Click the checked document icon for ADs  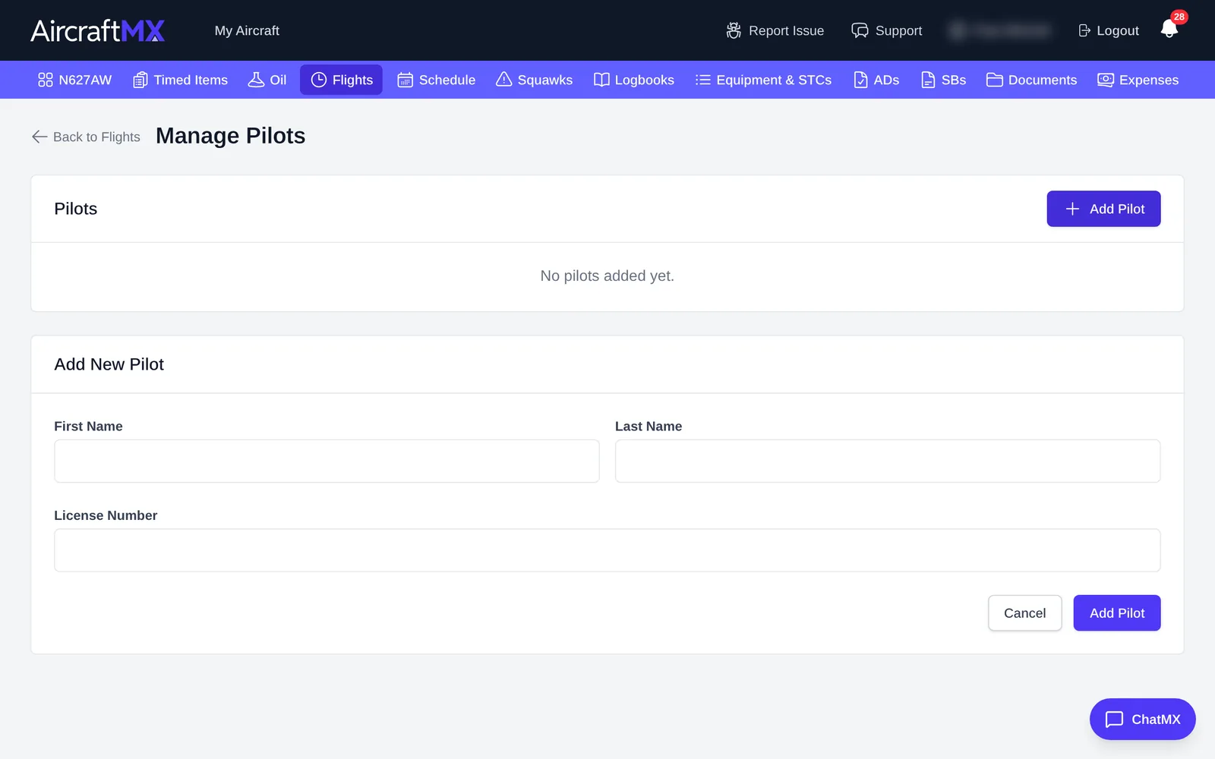pos(860,80)
